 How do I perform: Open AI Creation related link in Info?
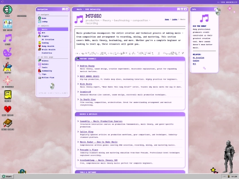(198, 58)
